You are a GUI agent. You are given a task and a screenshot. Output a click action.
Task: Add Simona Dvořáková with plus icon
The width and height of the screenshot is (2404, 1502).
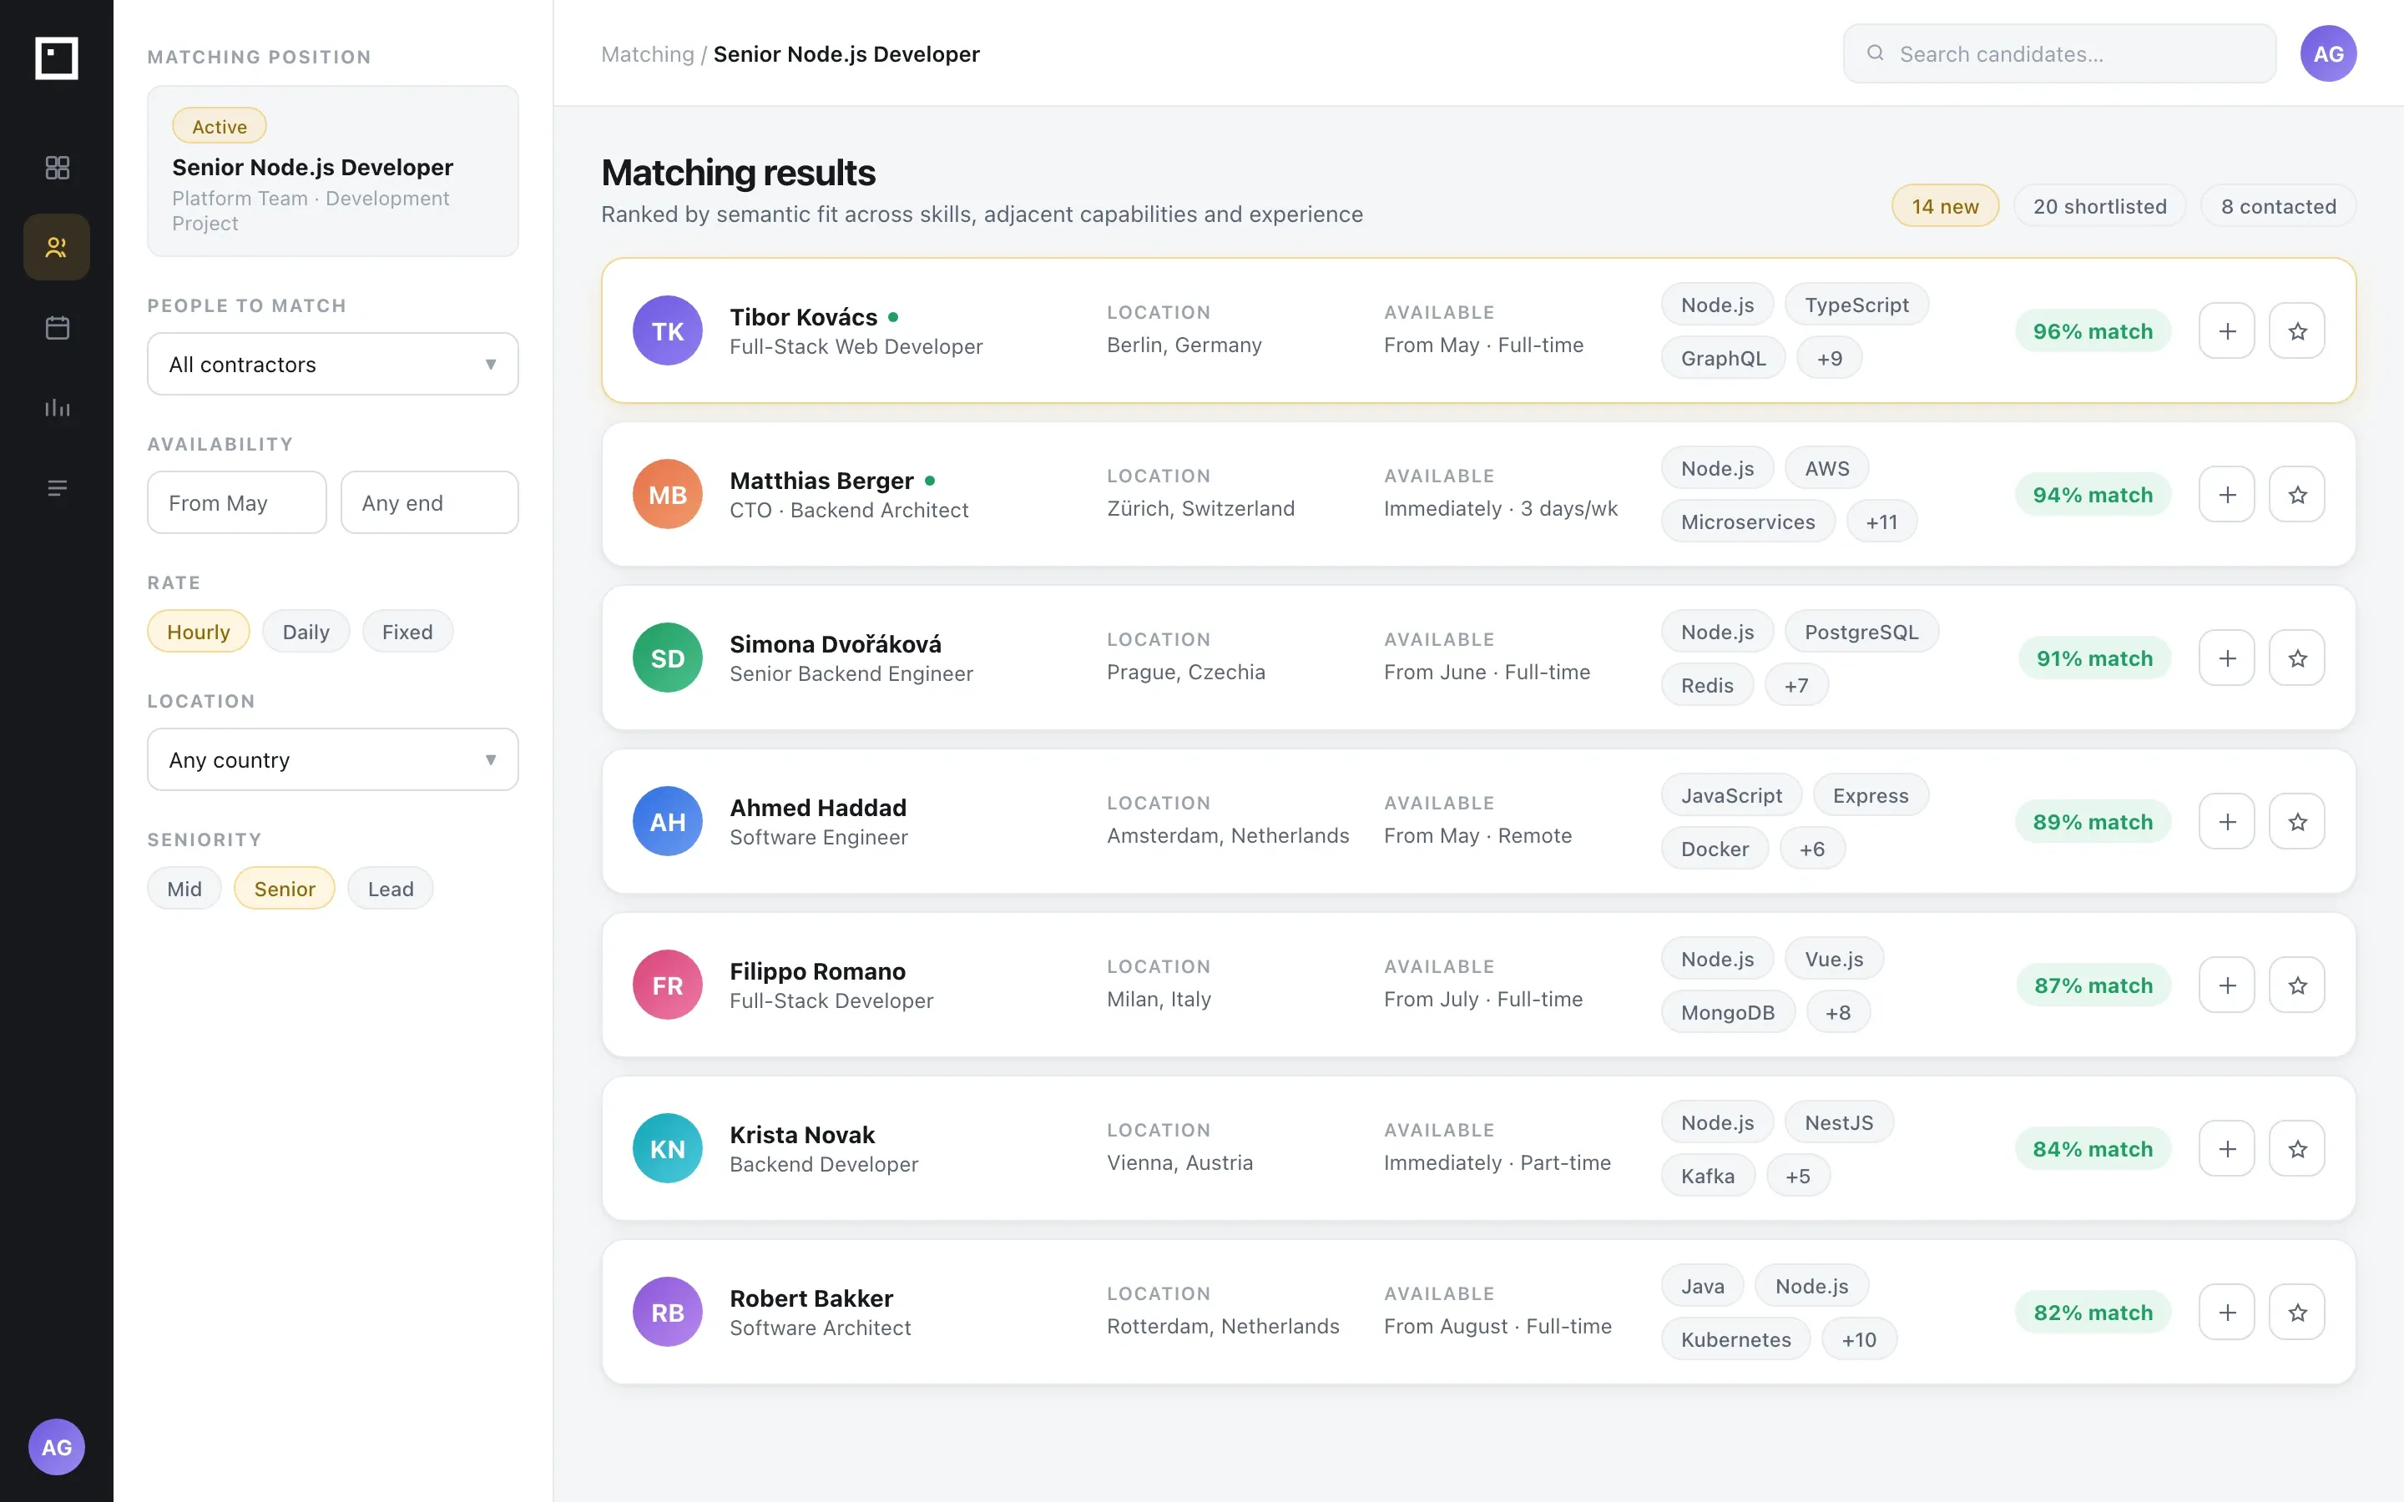[x=2226, y=658]
